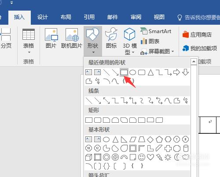The height and width of the screenshot is (177, 220).
Task: Select the donut ring shape
Action: (106, 157)
